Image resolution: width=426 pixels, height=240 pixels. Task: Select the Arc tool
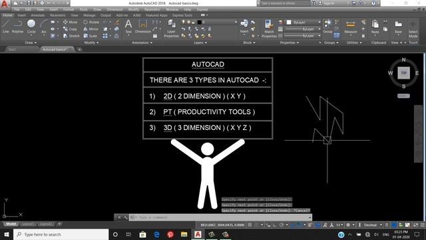(44, 27)
